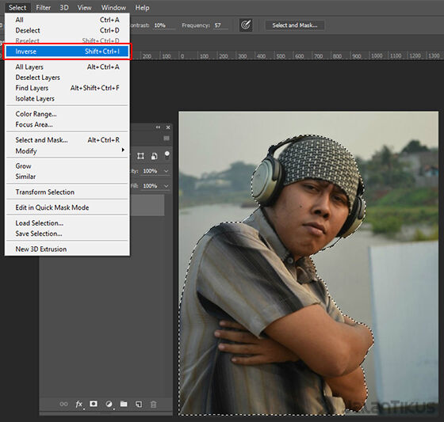Open Focus Area menu entry

coord(67,124)
